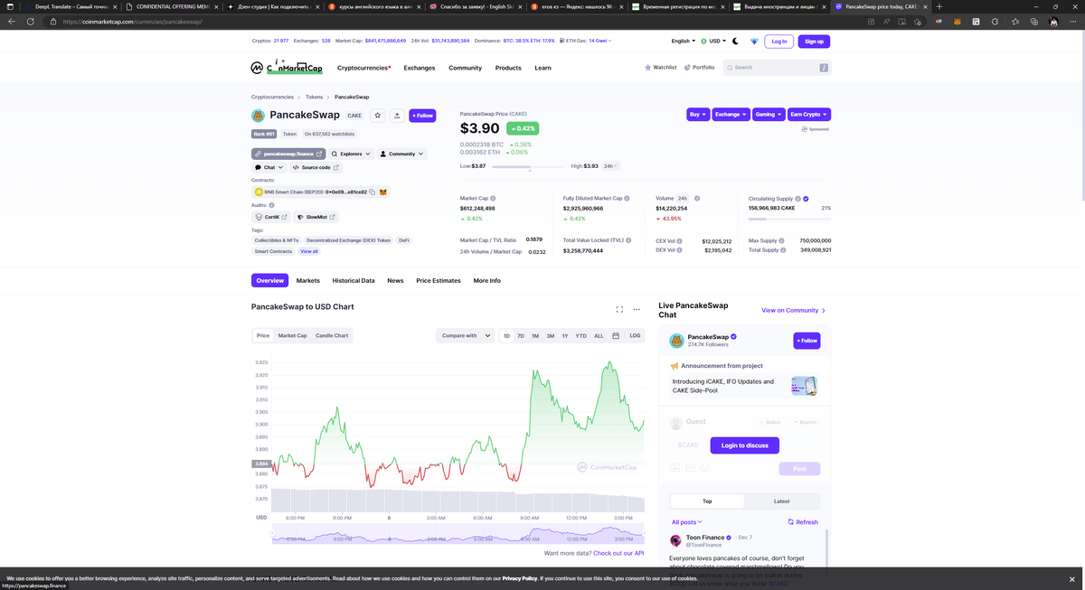Click the browser profile avatar
The height and width of the screenshot is (590, 1085).
(x=1053, y=22)
